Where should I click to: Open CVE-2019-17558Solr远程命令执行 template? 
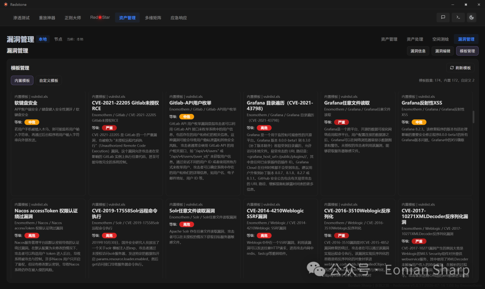pyautogui.click(x=126, y=239)
